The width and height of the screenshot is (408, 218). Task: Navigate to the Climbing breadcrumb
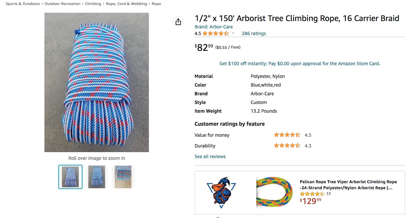point(93,4)
